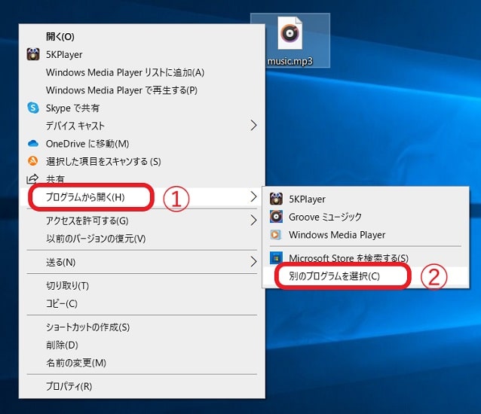Click the music.mp3 file name label
Screen dimensions: 481x414
290,61
